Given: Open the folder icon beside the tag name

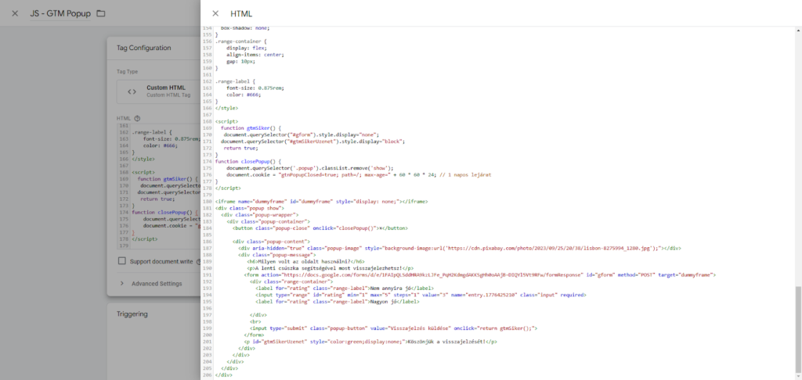Looking at the screenshot, I should [101, 13].
